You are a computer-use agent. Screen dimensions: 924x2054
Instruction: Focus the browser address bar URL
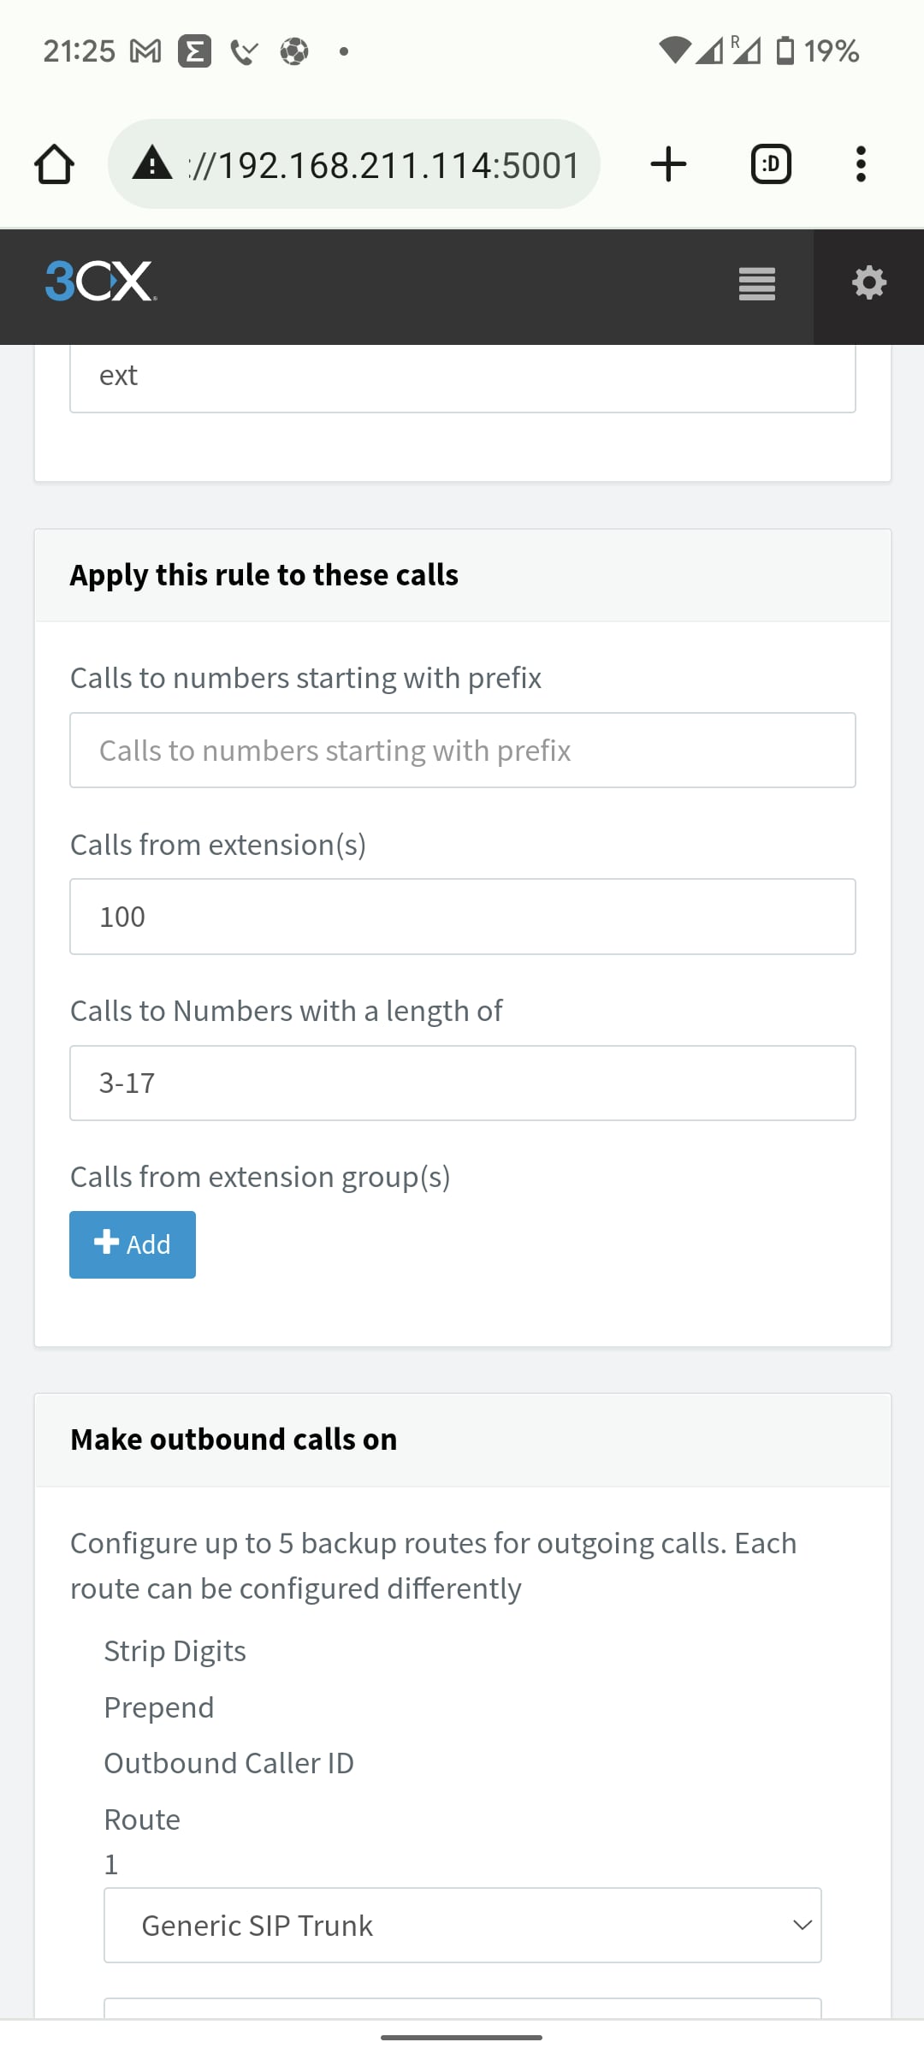point(385,165)
